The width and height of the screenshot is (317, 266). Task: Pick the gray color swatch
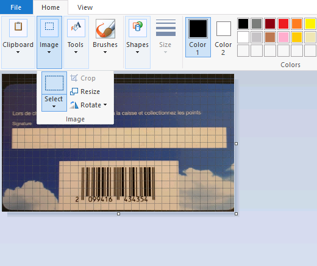[257, 24]
